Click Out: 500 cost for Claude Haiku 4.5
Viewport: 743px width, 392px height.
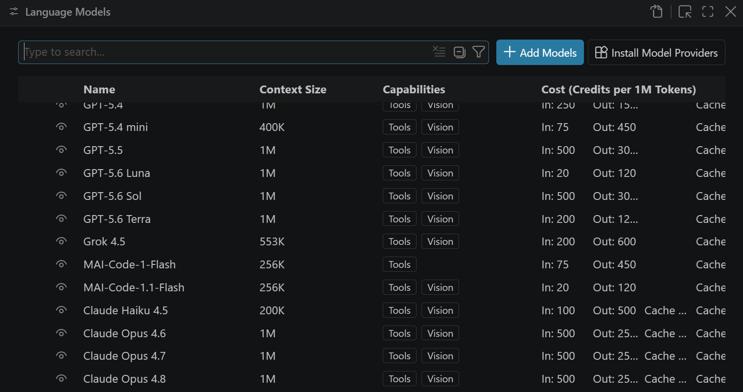tap(614, 310)
